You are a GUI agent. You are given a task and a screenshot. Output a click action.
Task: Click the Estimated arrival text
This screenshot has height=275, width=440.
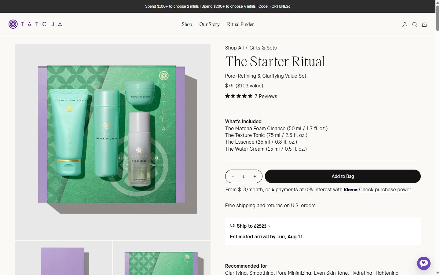click(267, 237)
